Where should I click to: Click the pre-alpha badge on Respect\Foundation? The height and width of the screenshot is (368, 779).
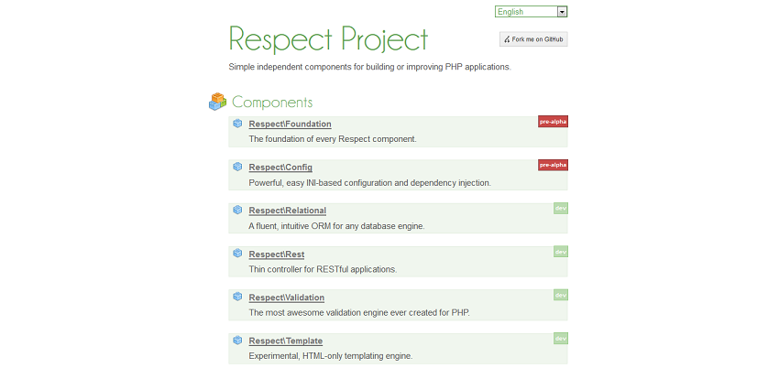pyautogui.click(x=553, y=122)
